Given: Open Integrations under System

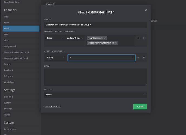Looking at the screenshot, I should [x=10, y=129].
